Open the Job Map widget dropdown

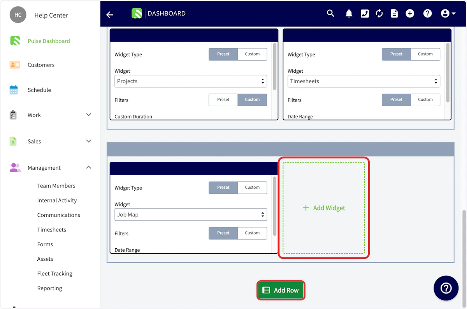pos(191,214)
